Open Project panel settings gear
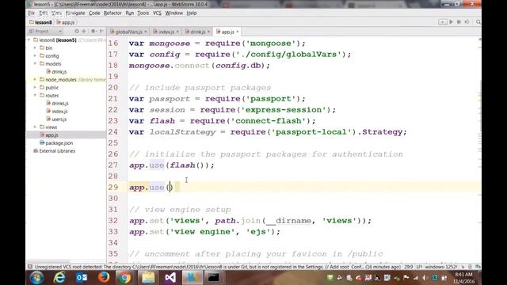The image size is (507, 285). tap(93, 32)
